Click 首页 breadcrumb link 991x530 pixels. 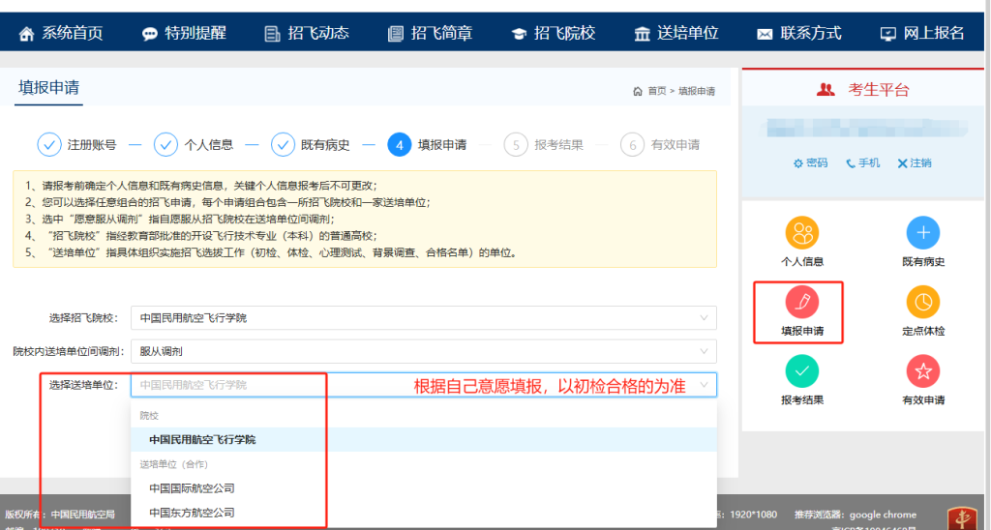[656, 91]
